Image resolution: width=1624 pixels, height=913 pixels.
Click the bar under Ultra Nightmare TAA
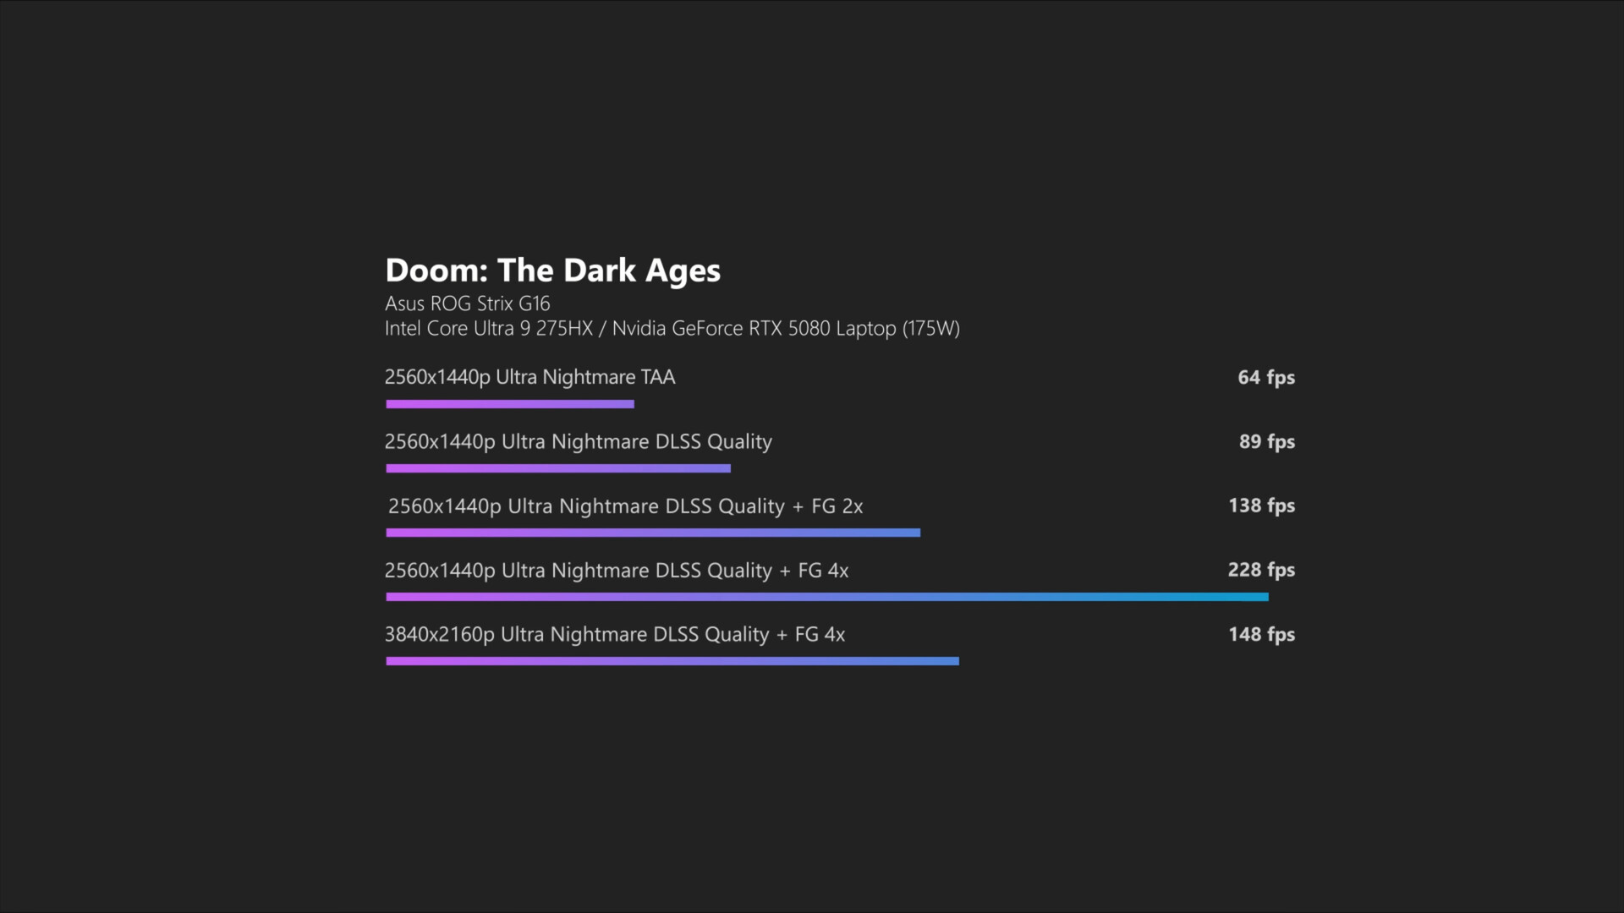click(510, 404)
